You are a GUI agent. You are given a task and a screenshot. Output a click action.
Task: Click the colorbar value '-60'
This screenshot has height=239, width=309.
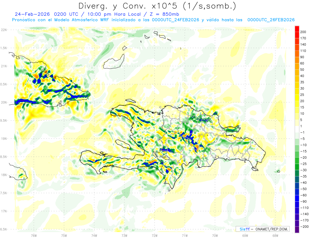[304, 195]
